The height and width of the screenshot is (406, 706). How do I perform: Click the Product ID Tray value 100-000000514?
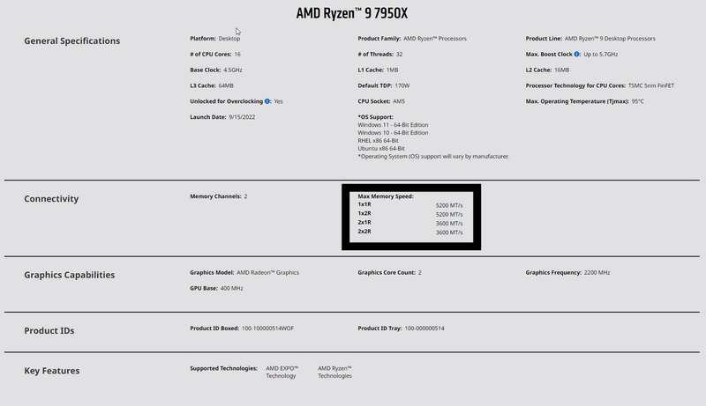pos(424,328)
